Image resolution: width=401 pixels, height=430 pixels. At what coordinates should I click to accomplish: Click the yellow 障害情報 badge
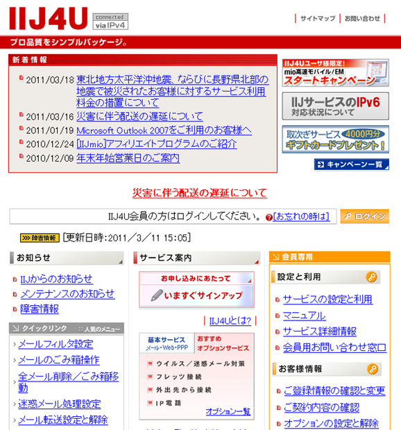(x=40, y=238)
